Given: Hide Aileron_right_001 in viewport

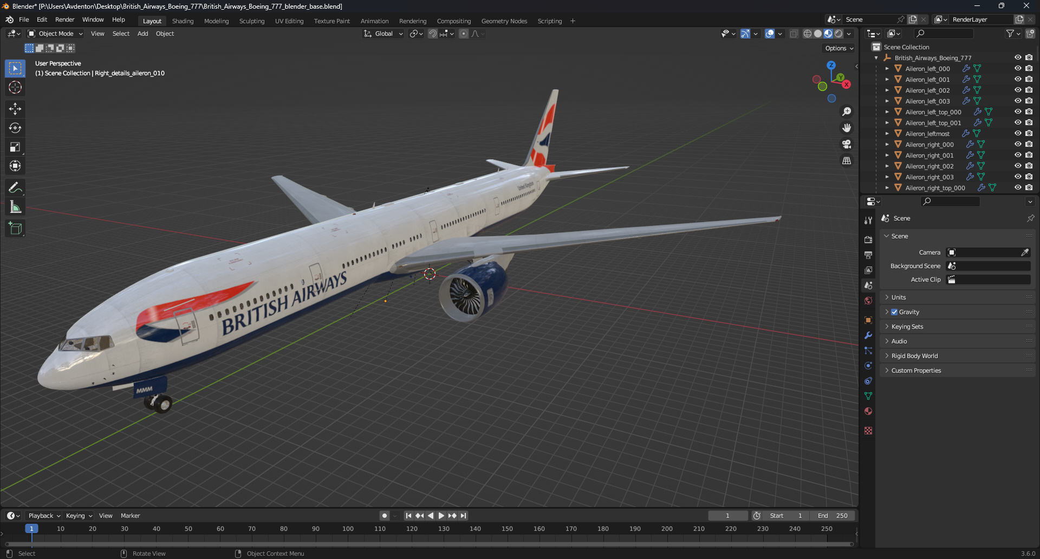Looking at the screenshot, I should click(x=1018, y=155).
